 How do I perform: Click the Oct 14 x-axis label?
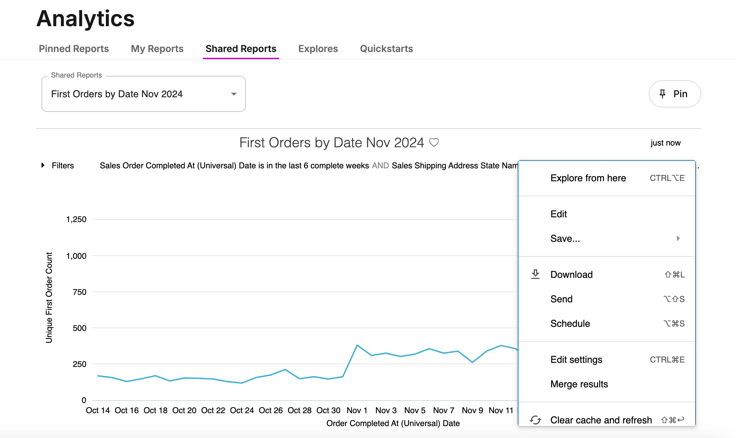(98, 410)
